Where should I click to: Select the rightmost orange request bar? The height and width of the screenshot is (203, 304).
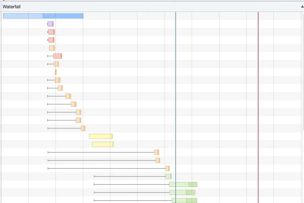pos(167,168)
